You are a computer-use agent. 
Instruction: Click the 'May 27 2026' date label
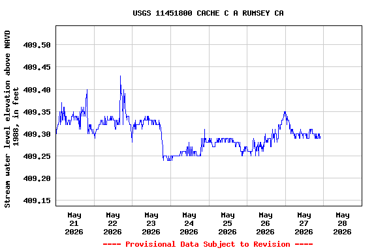coord(304,223)
